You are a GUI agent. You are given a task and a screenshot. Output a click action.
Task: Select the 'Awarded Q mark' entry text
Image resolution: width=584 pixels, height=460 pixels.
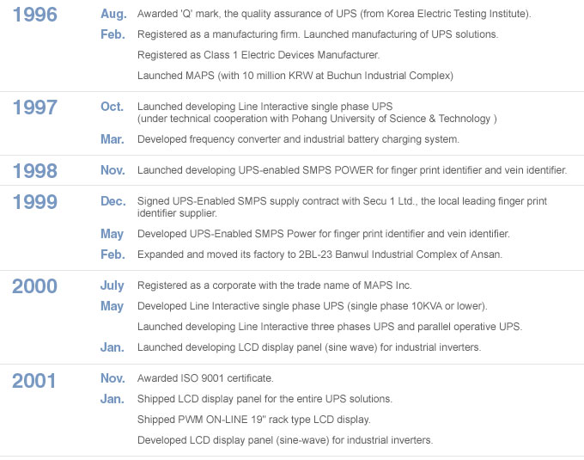tap(334, 14)
